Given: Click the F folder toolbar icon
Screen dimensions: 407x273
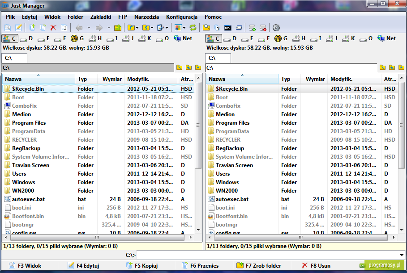Looking at the screenshot, I should (x=131, y=27).
